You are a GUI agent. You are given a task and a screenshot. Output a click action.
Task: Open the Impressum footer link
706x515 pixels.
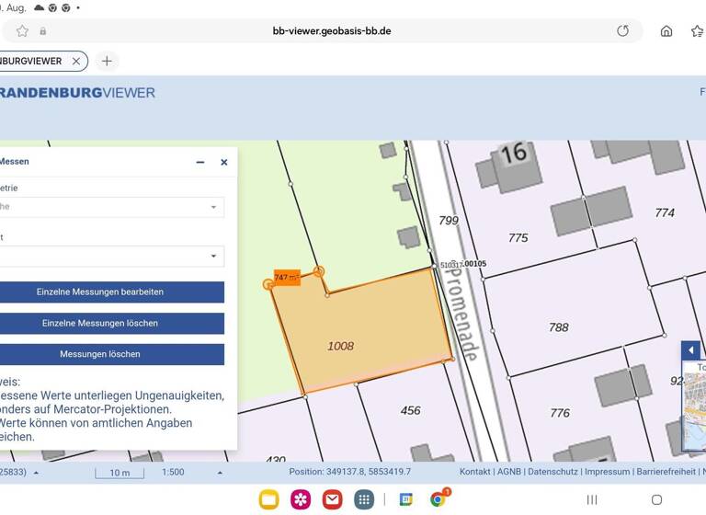point(607,472)
